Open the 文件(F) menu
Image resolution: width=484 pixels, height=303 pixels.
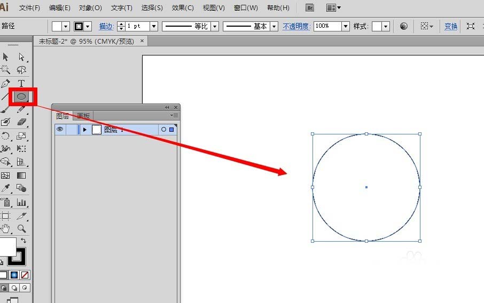tap(29, 7)
